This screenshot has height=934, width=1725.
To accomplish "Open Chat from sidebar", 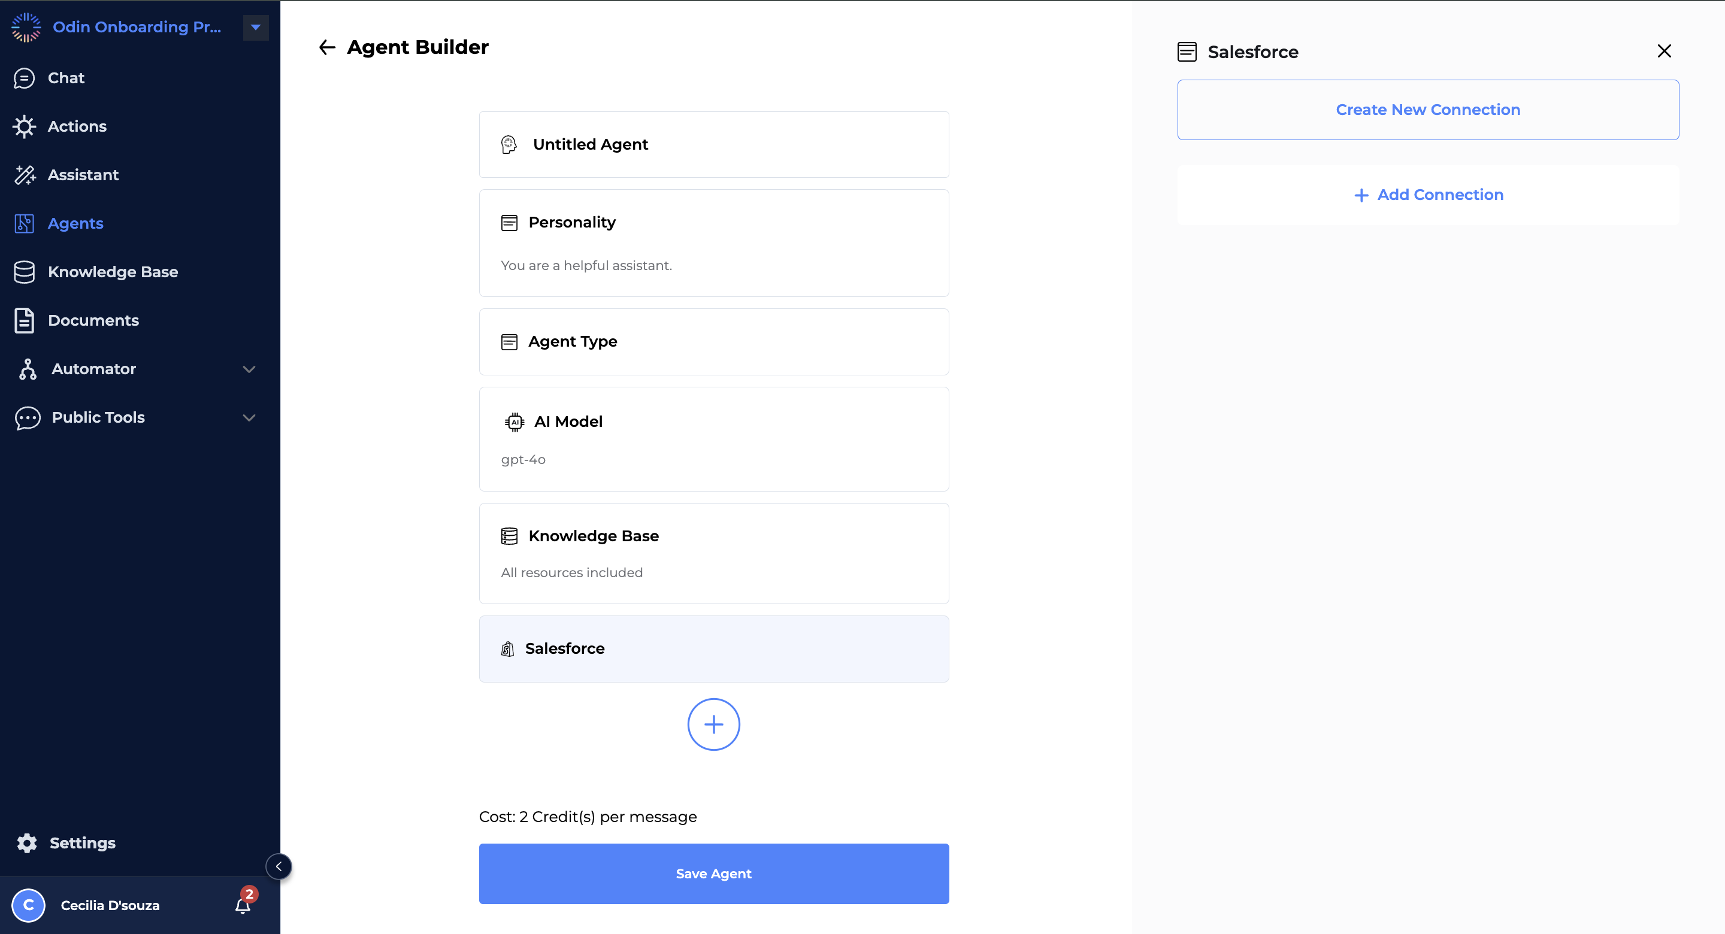I will 65,77.
